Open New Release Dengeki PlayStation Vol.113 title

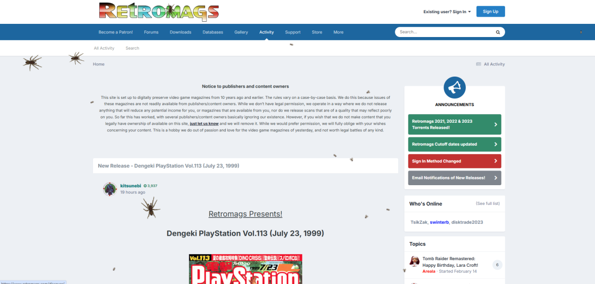[168, 166]
